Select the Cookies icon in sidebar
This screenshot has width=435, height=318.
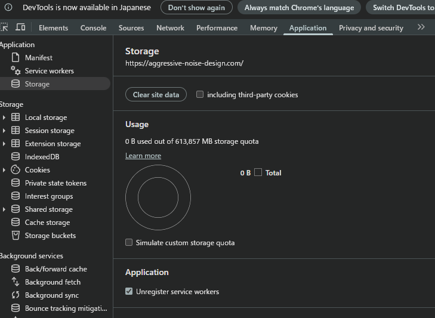coord(16,170)
